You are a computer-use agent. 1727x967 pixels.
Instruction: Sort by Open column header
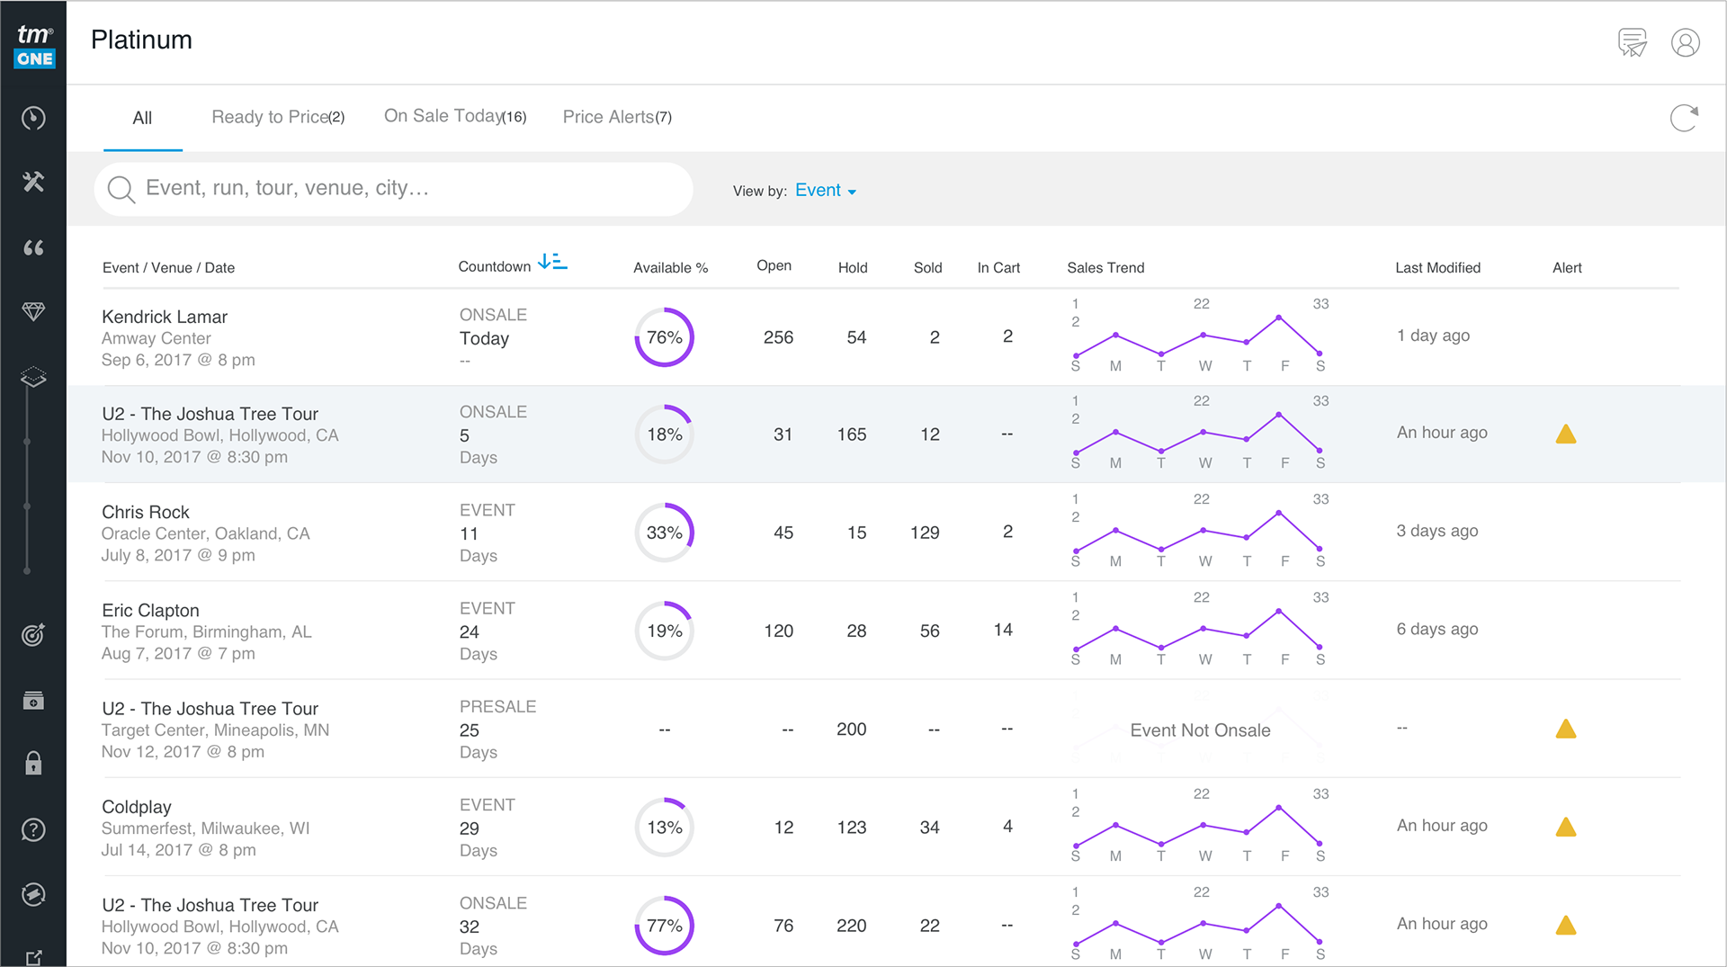[x=774, y=266]
